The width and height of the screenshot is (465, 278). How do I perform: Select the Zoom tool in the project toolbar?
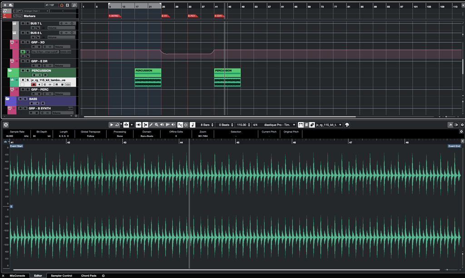156,124
